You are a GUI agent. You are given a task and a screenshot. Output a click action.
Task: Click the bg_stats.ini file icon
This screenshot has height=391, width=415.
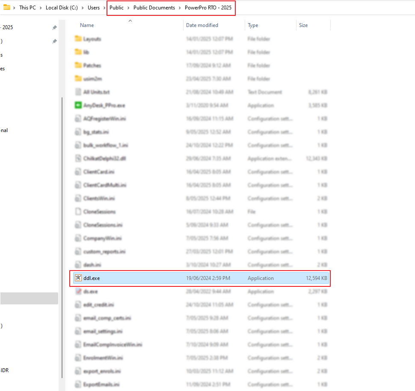click(x=78, y=132)
